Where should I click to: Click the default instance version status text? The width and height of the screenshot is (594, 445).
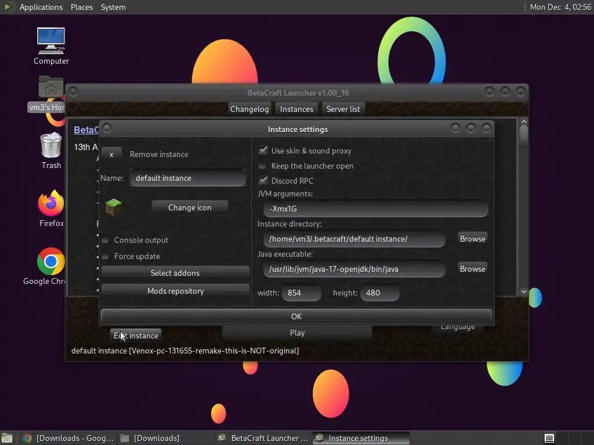tap(185, 351)
